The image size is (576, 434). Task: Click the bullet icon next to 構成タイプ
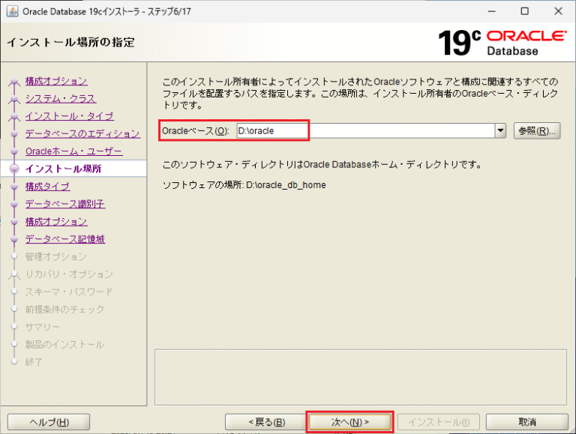tap(14, 187)
